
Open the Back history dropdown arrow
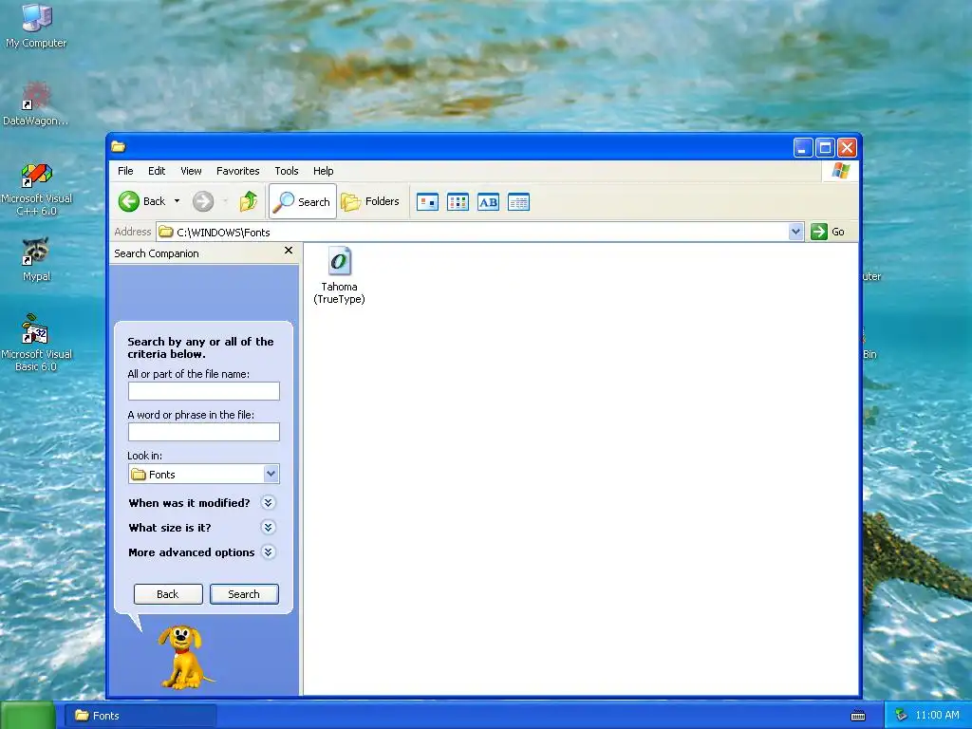tap(177, 201)
